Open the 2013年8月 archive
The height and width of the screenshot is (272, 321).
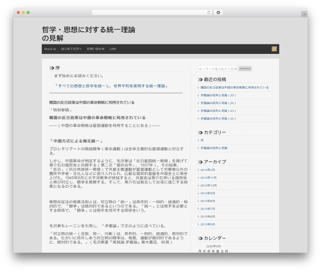coord(208,201)
